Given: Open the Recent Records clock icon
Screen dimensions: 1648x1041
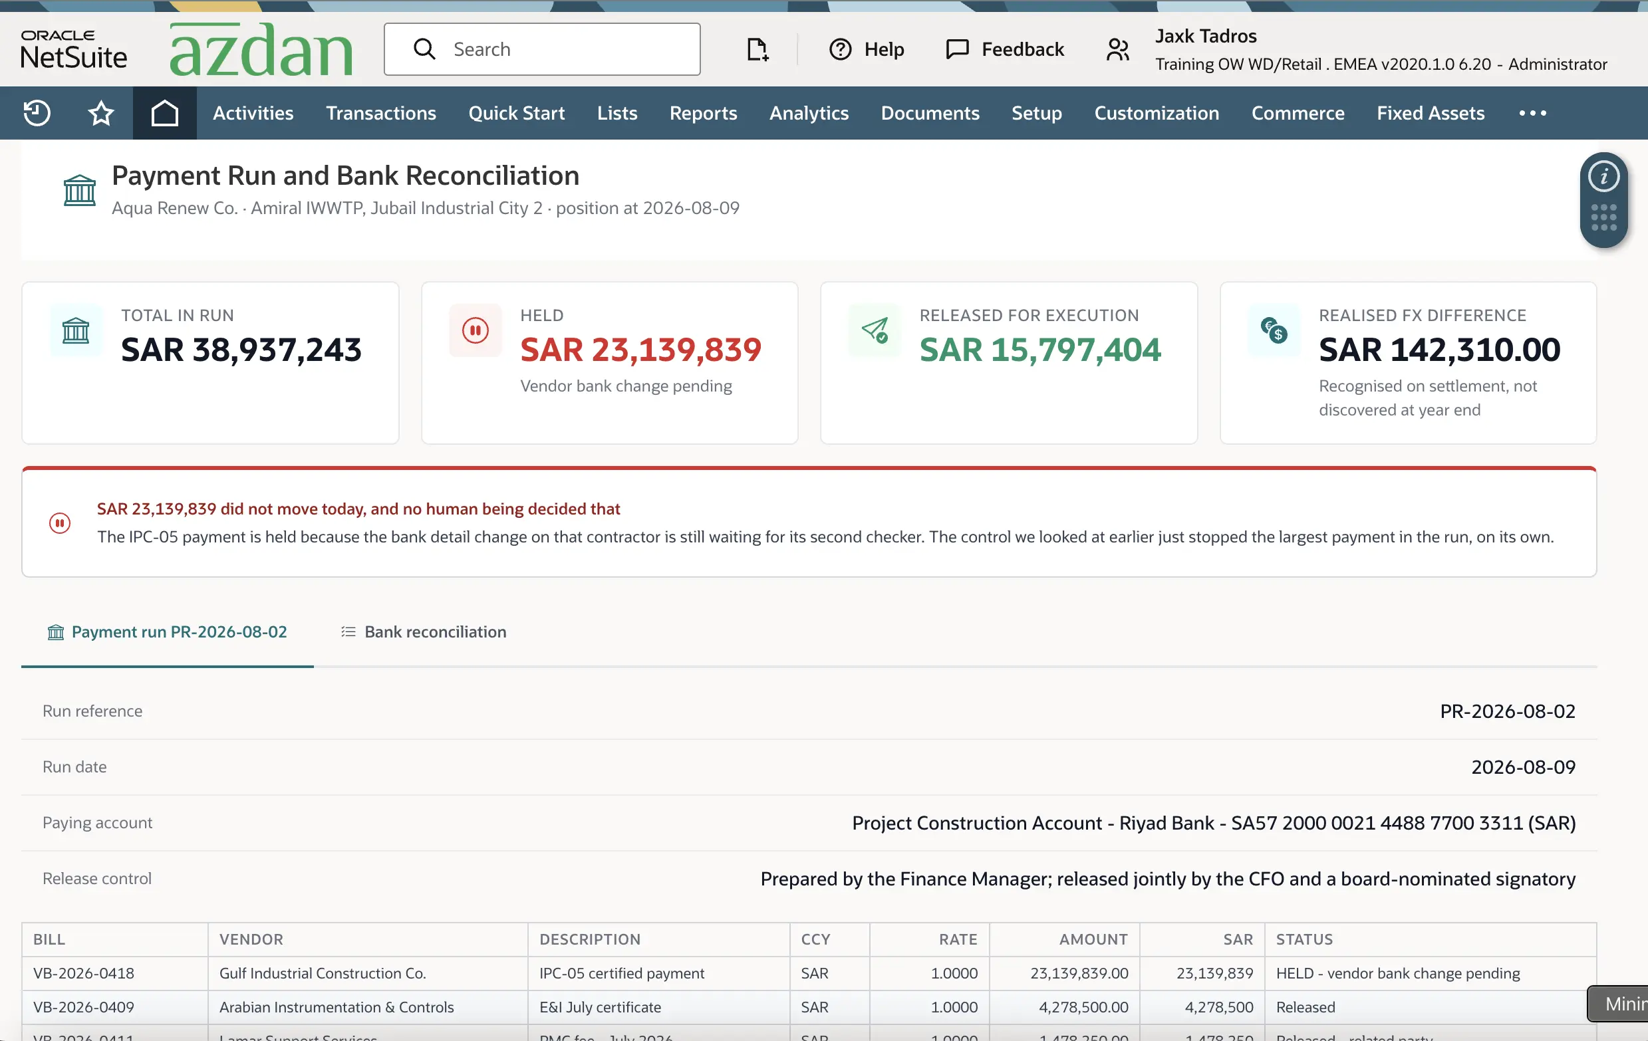Looking at the screenshot, I should click(x=37, y=113).
